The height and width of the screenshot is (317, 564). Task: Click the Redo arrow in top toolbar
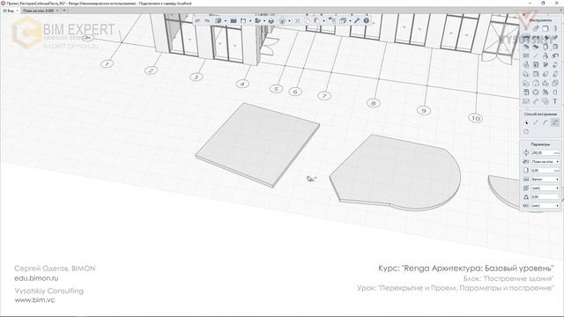coord(207,21)
